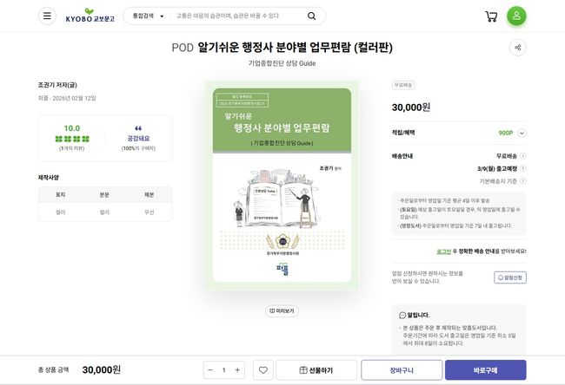Follow the 로그인 link
The image size is (565, 385).
click(x=443, y=251)
